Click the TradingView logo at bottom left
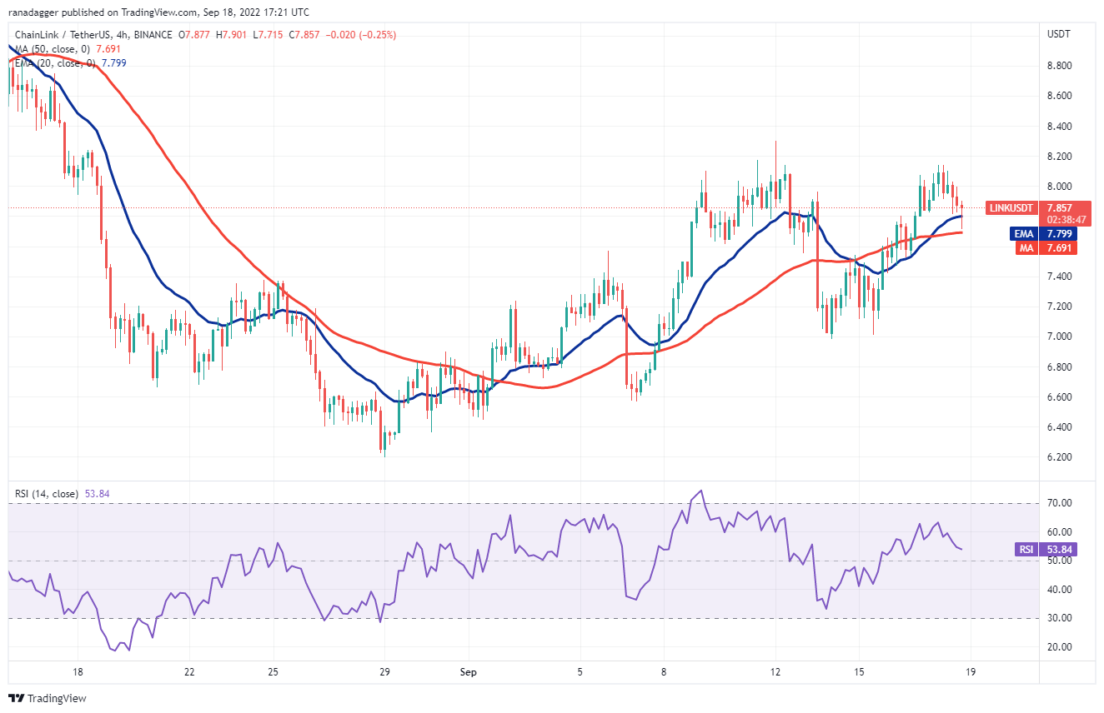 pyautogui.click(x=48, y=698)
